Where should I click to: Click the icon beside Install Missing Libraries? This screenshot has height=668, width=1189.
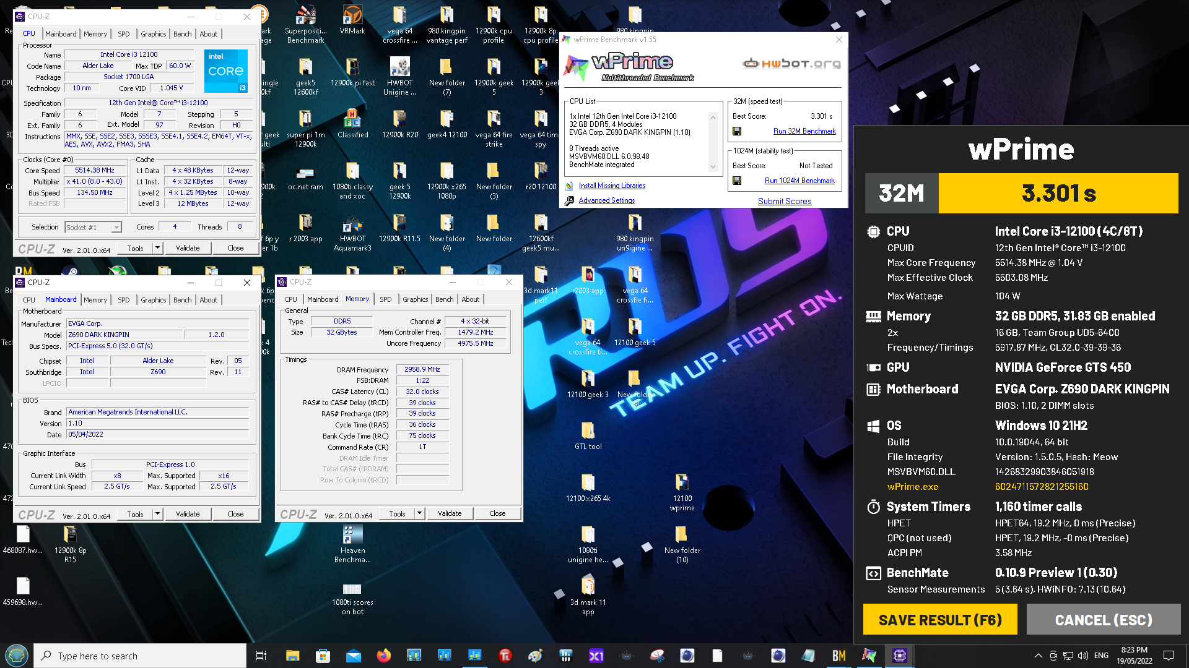[569, 186]
